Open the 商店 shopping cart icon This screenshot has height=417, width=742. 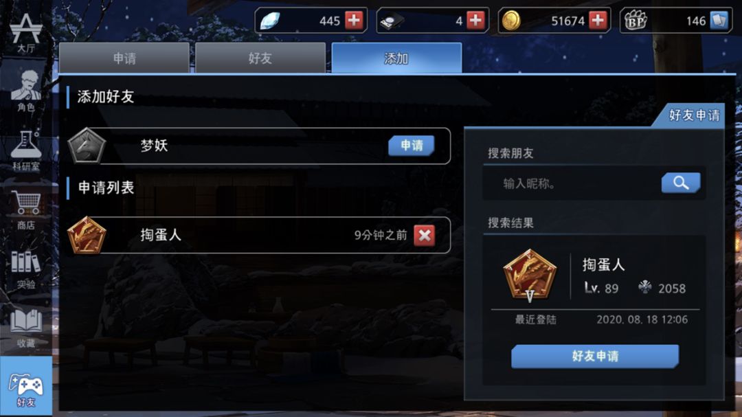coord(25,210)
